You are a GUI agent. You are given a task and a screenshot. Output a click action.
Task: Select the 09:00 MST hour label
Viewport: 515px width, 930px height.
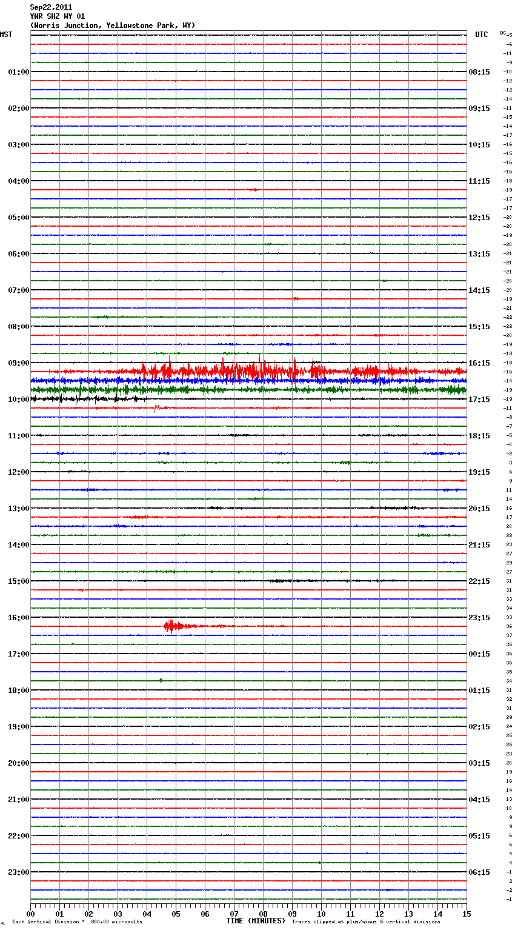(x=19, y=363)
